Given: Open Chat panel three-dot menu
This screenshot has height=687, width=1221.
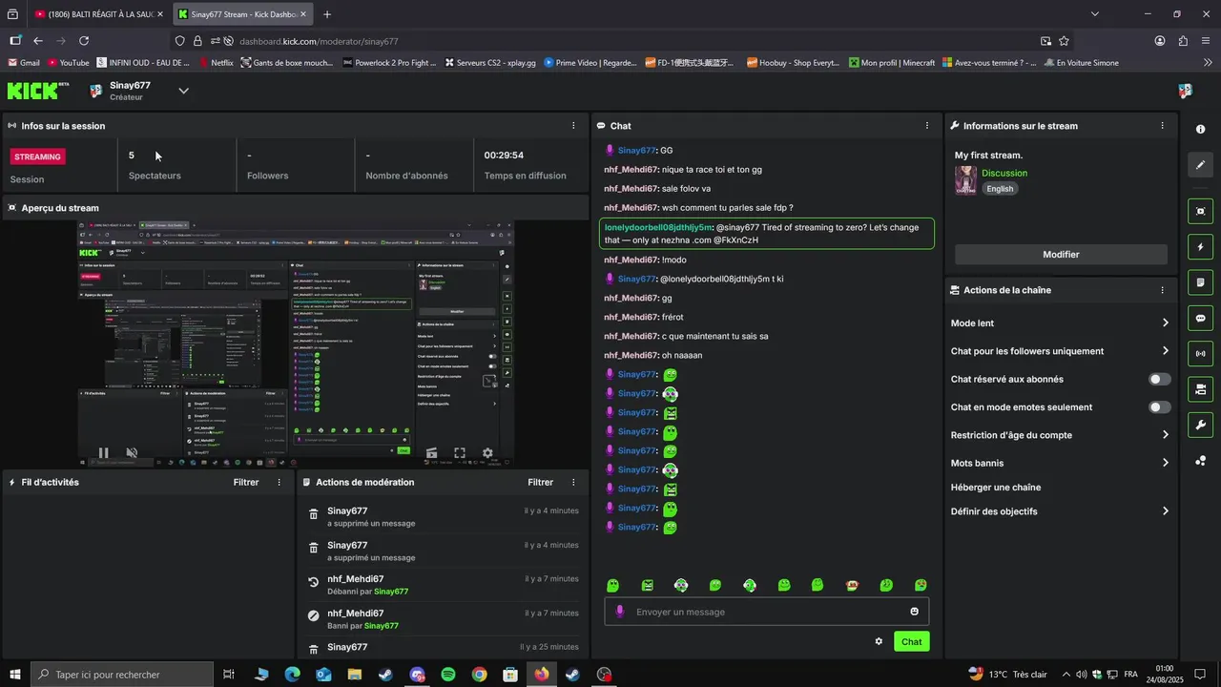Looking at the screenshot, I should [927, 126].
